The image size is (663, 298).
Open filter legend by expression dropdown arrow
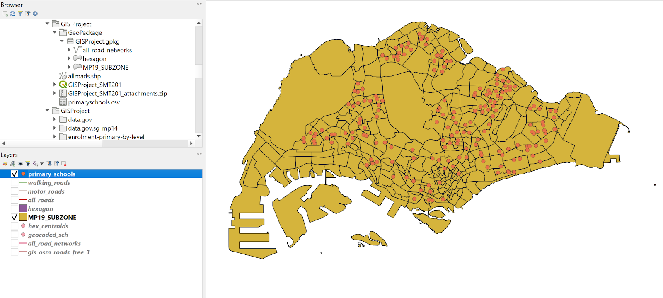[x=42, y=164]
